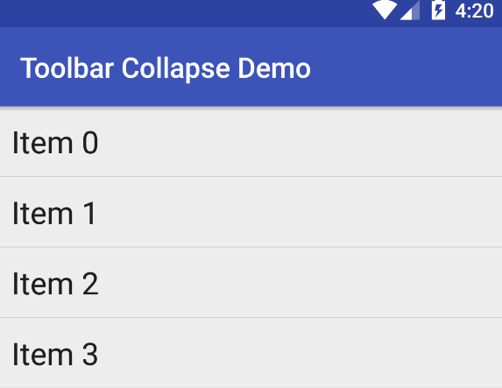Tap the empty toolbar area right of title
Viewport: 502px width, 388px height.
(x=407, y=67)
